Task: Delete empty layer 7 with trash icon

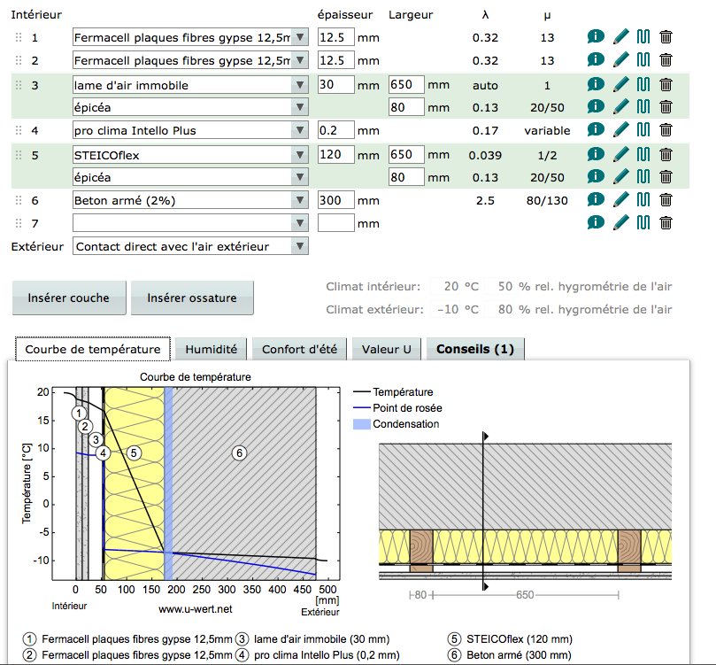Action: pos(666,223)
